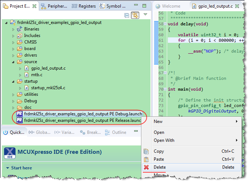Expand the startup_mkl25z4.c file node

(20, 88)
